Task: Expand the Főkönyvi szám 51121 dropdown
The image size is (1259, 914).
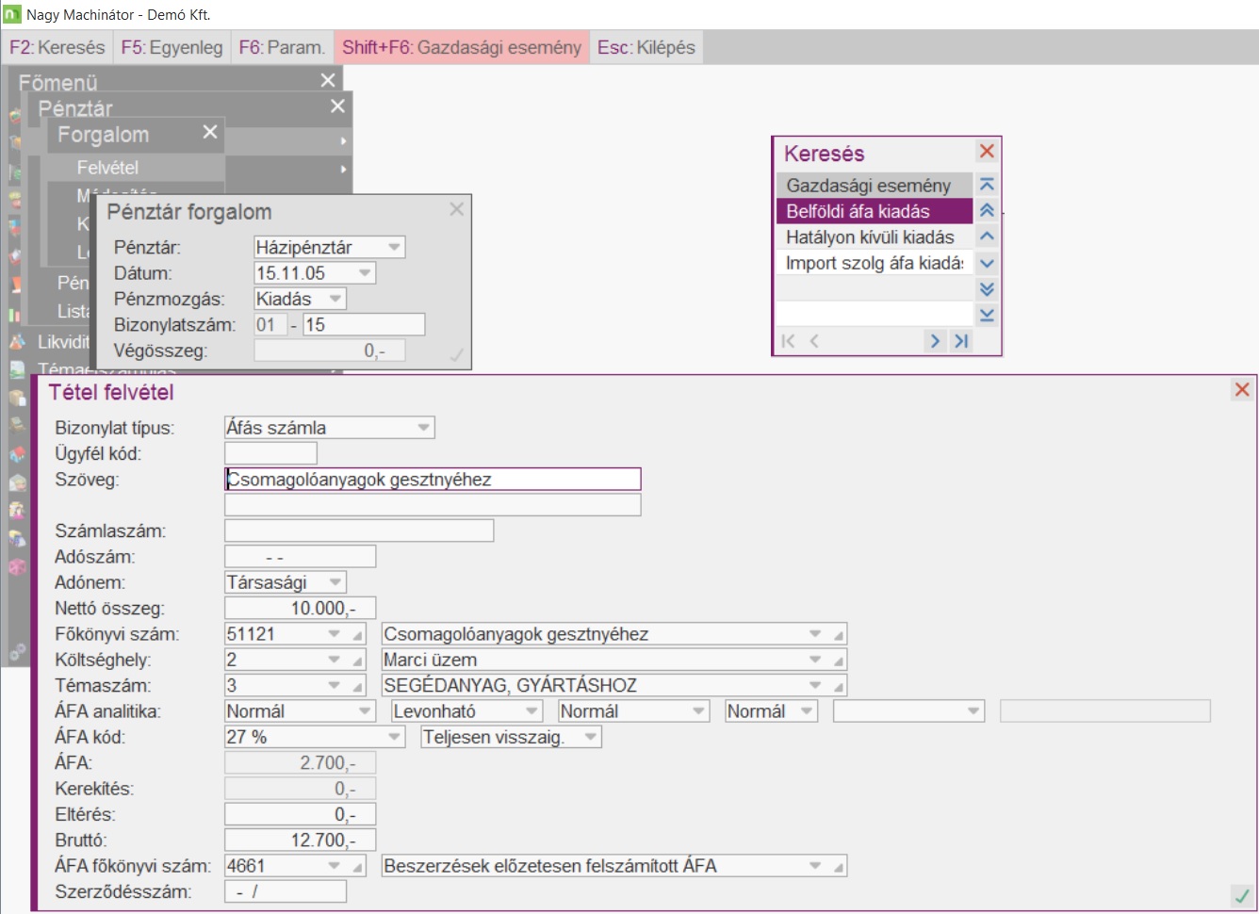Action: 335,634
